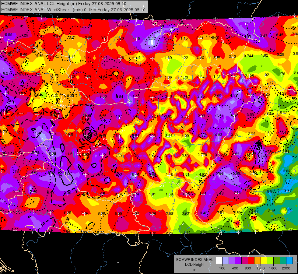298x274 pixels.
Task: Click the legend tick value 800
Action: pos(248,268)
